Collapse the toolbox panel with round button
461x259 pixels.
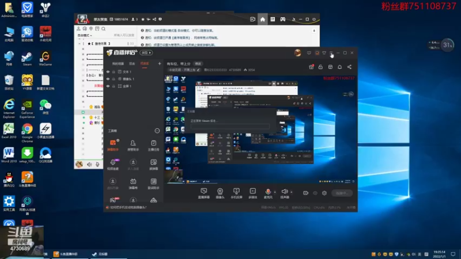pos(157,131)
